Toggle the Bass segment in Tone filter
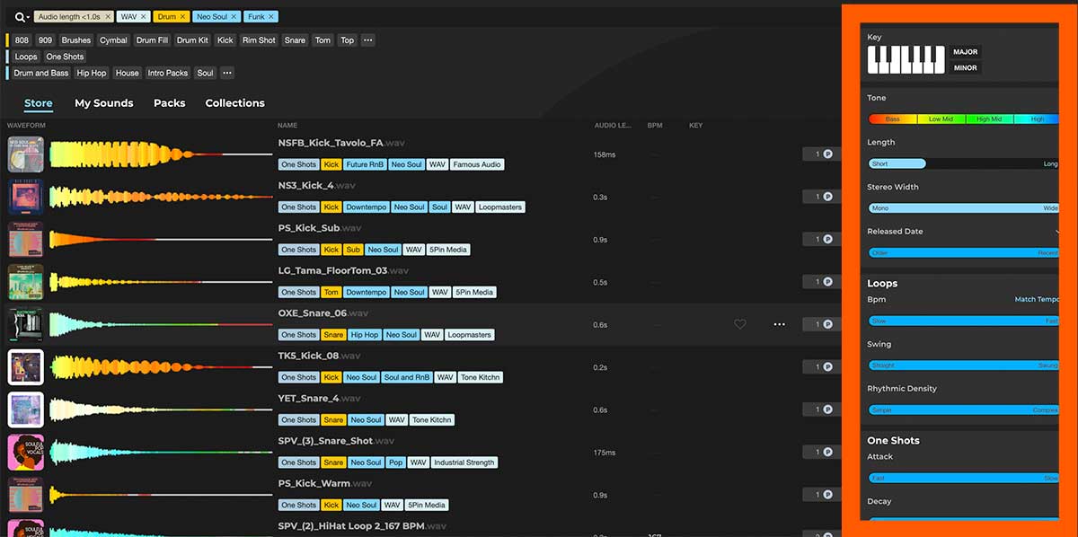 pos(892,118)
